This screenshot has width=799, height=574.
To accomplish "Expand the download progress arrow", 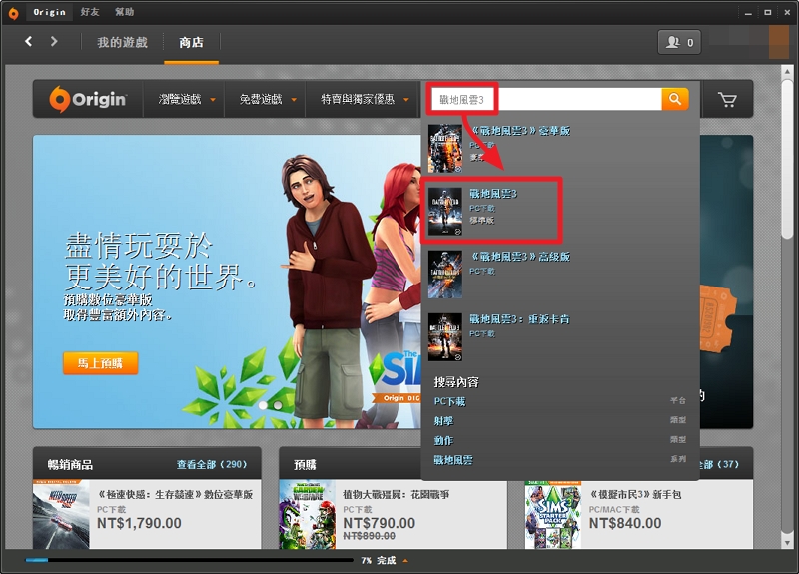I will pos(404,560).
